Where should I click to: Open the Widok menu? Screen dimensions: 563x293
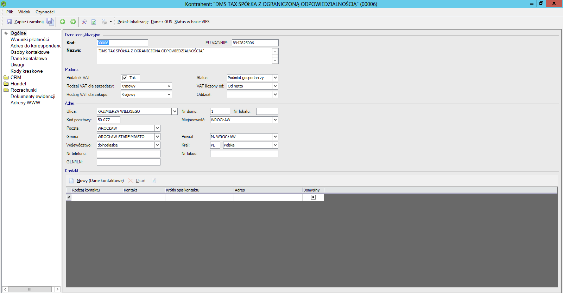pos(24,12)
